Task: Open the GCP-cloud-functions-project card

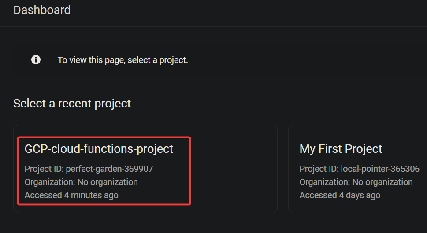Action: 145,169
